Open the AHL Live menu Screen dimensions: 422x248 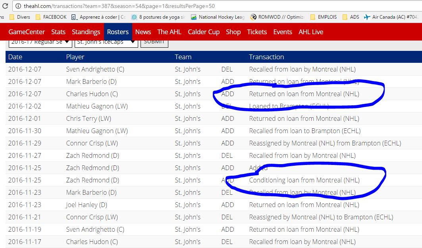pos(311,32)
